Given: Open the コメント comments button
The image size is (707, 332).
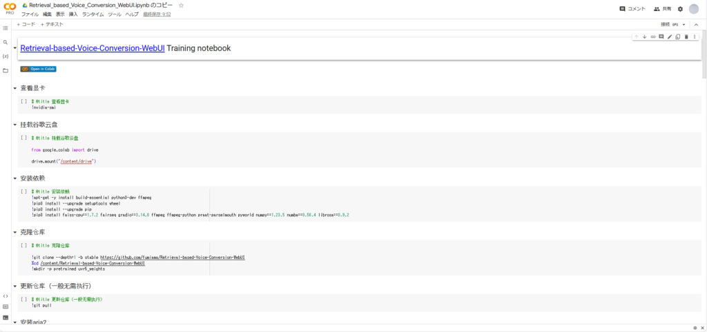Looking at the screenshot, I should 632,8.
